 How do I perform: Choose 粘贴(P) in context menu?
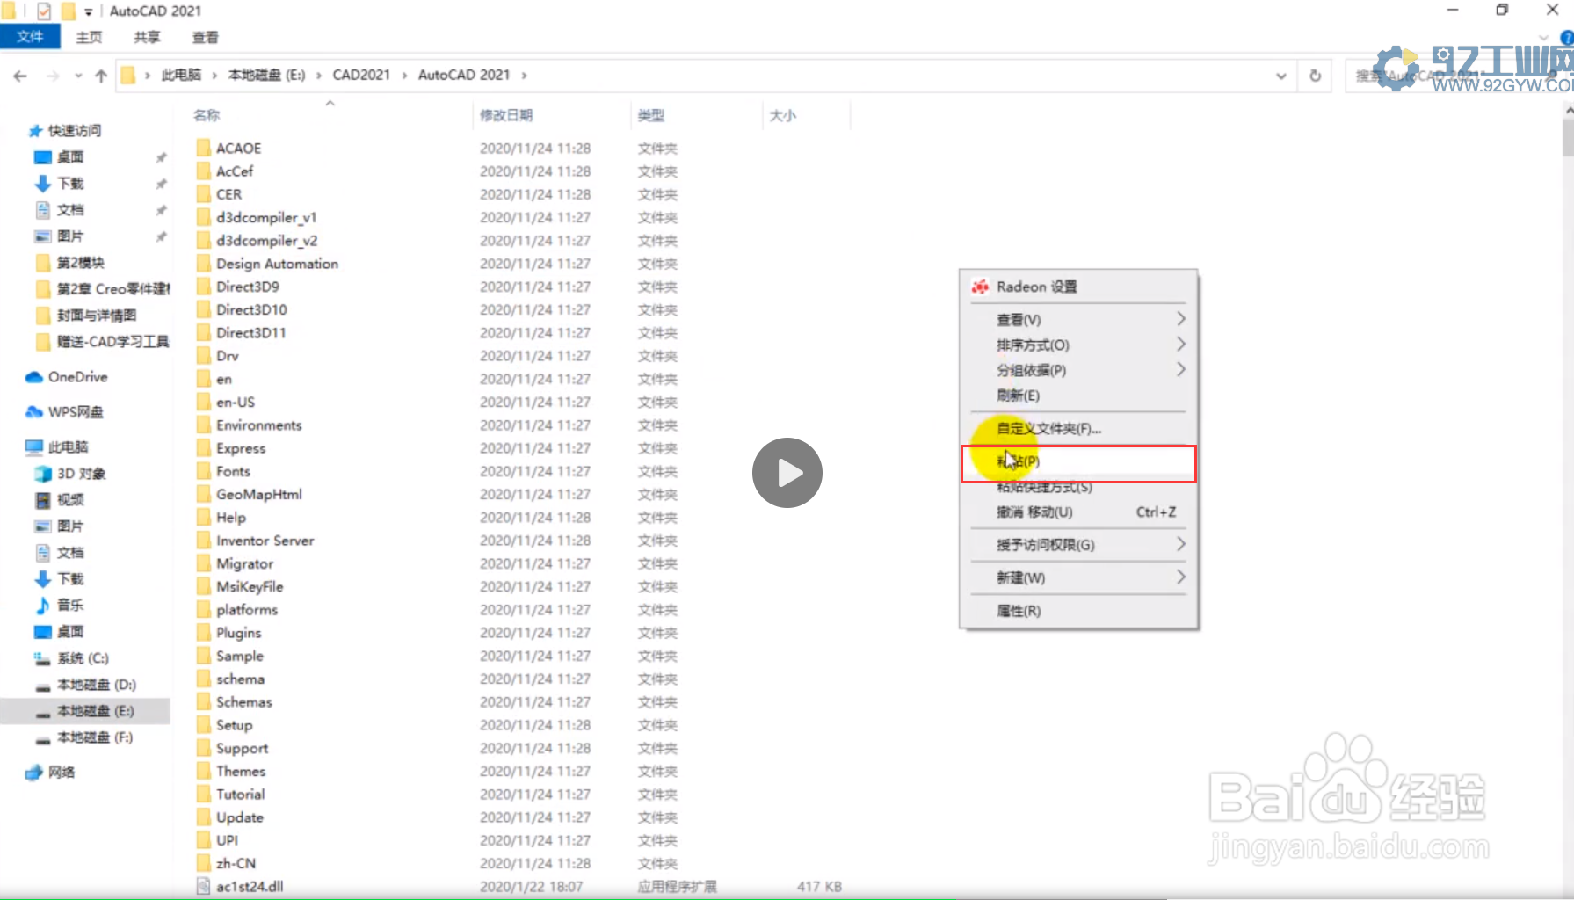1079,461
